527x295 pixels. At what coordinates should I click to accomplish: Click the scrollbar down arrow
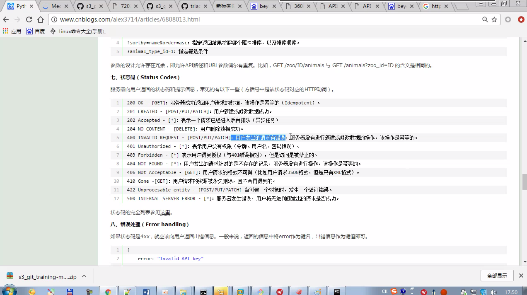click(524, 262)
